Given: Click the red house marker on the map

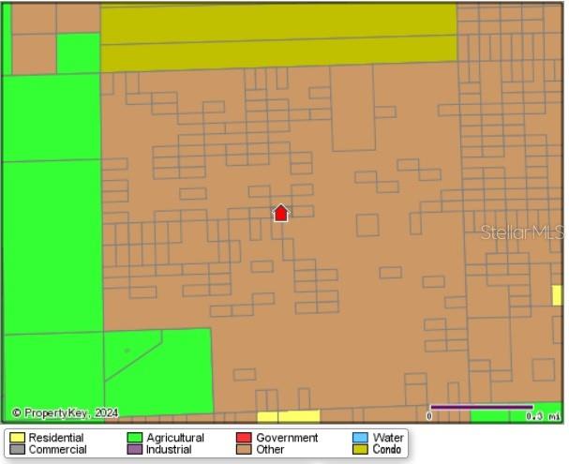Looking at the screenshot, I should (x=280, y=213).
